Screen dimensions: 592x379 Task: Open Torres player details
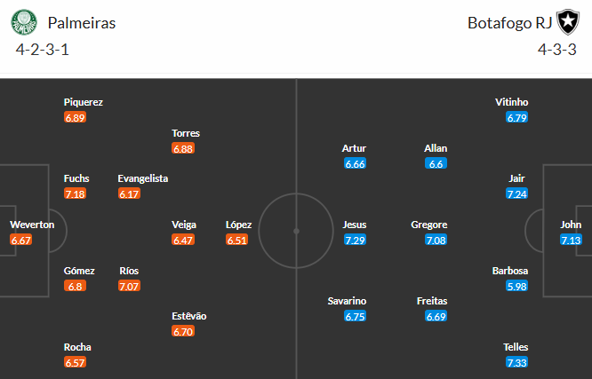click(186, 133)
